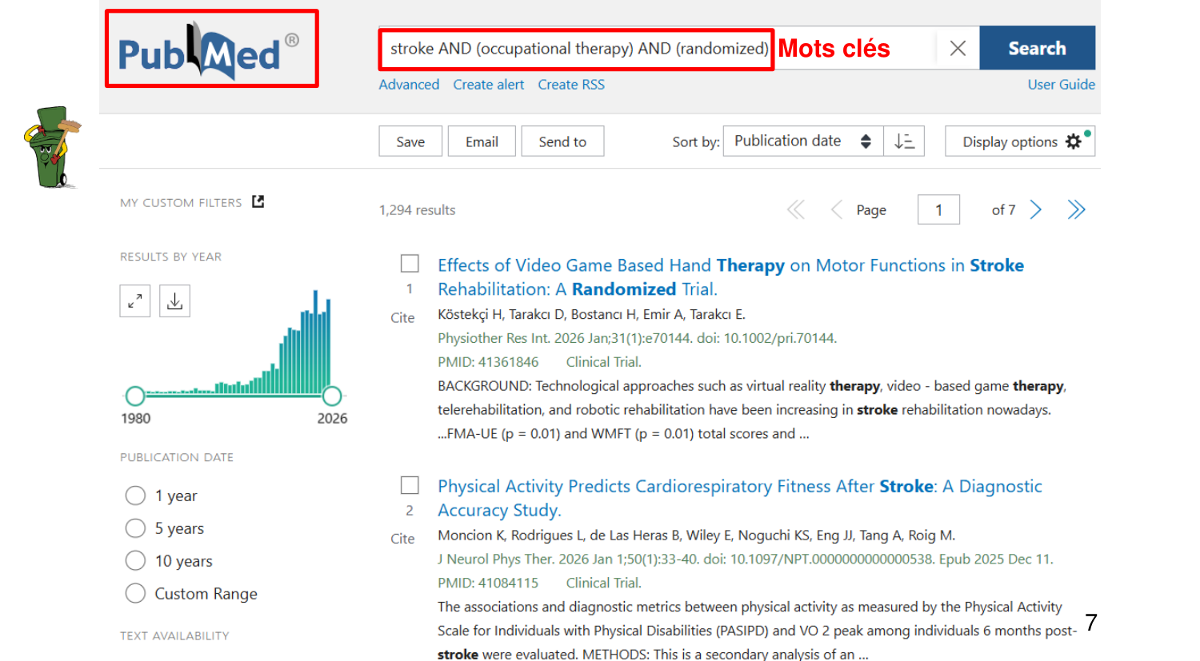The image size is (1200, 661).
Task: Download the results by year data
Action: pos(174,301)
